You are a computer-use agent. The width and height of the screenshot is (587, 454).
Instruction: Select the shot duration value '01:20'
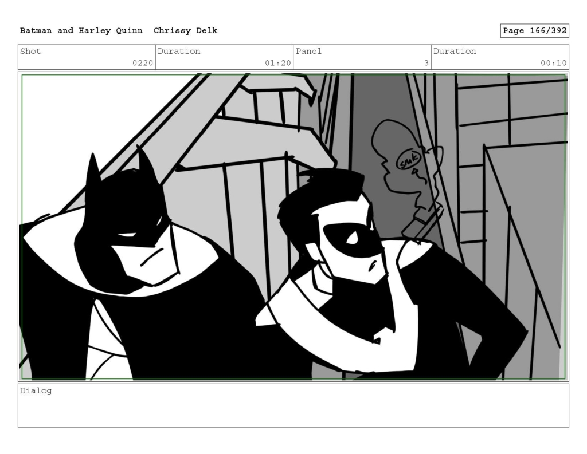(x=278, y=63)
